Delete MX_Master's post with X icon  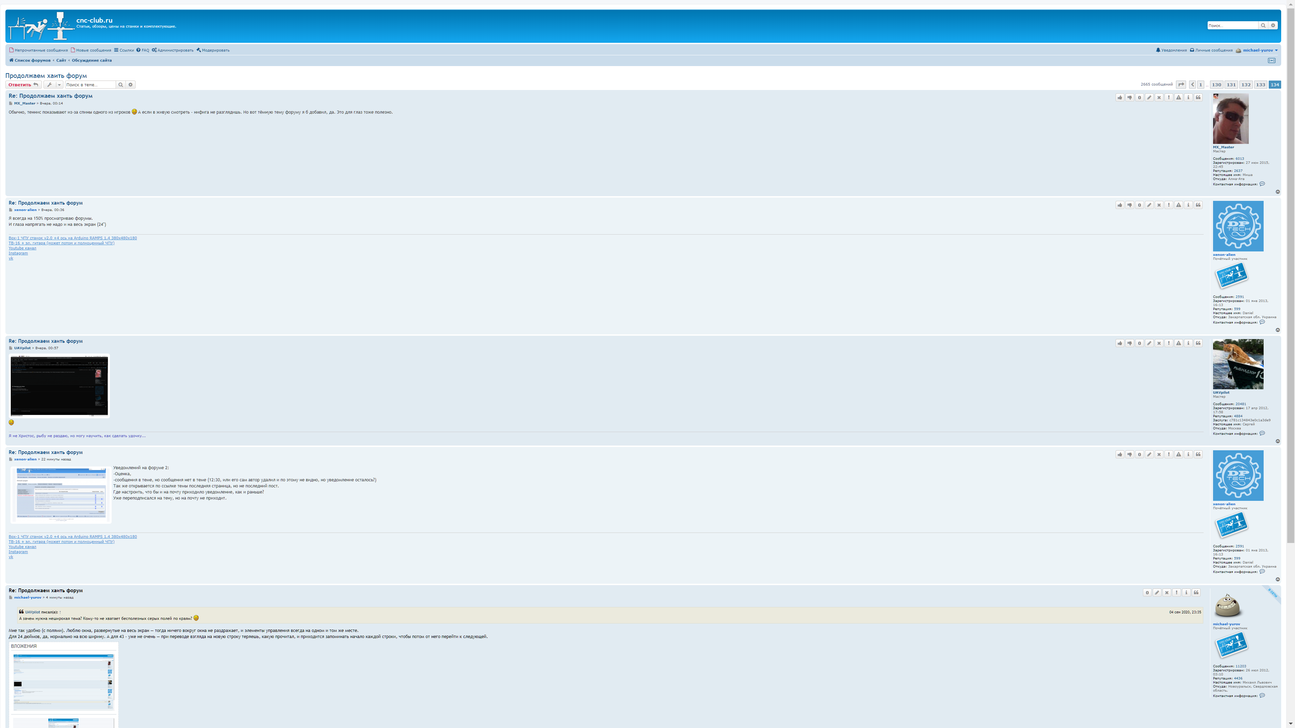tap(1159, 97)
